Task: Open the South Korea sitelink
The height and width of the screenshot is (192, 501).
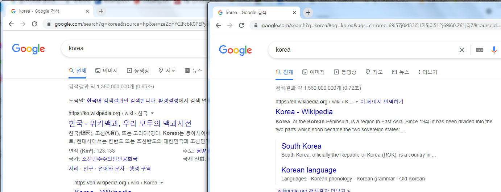Action: click(x=302, y=146)
